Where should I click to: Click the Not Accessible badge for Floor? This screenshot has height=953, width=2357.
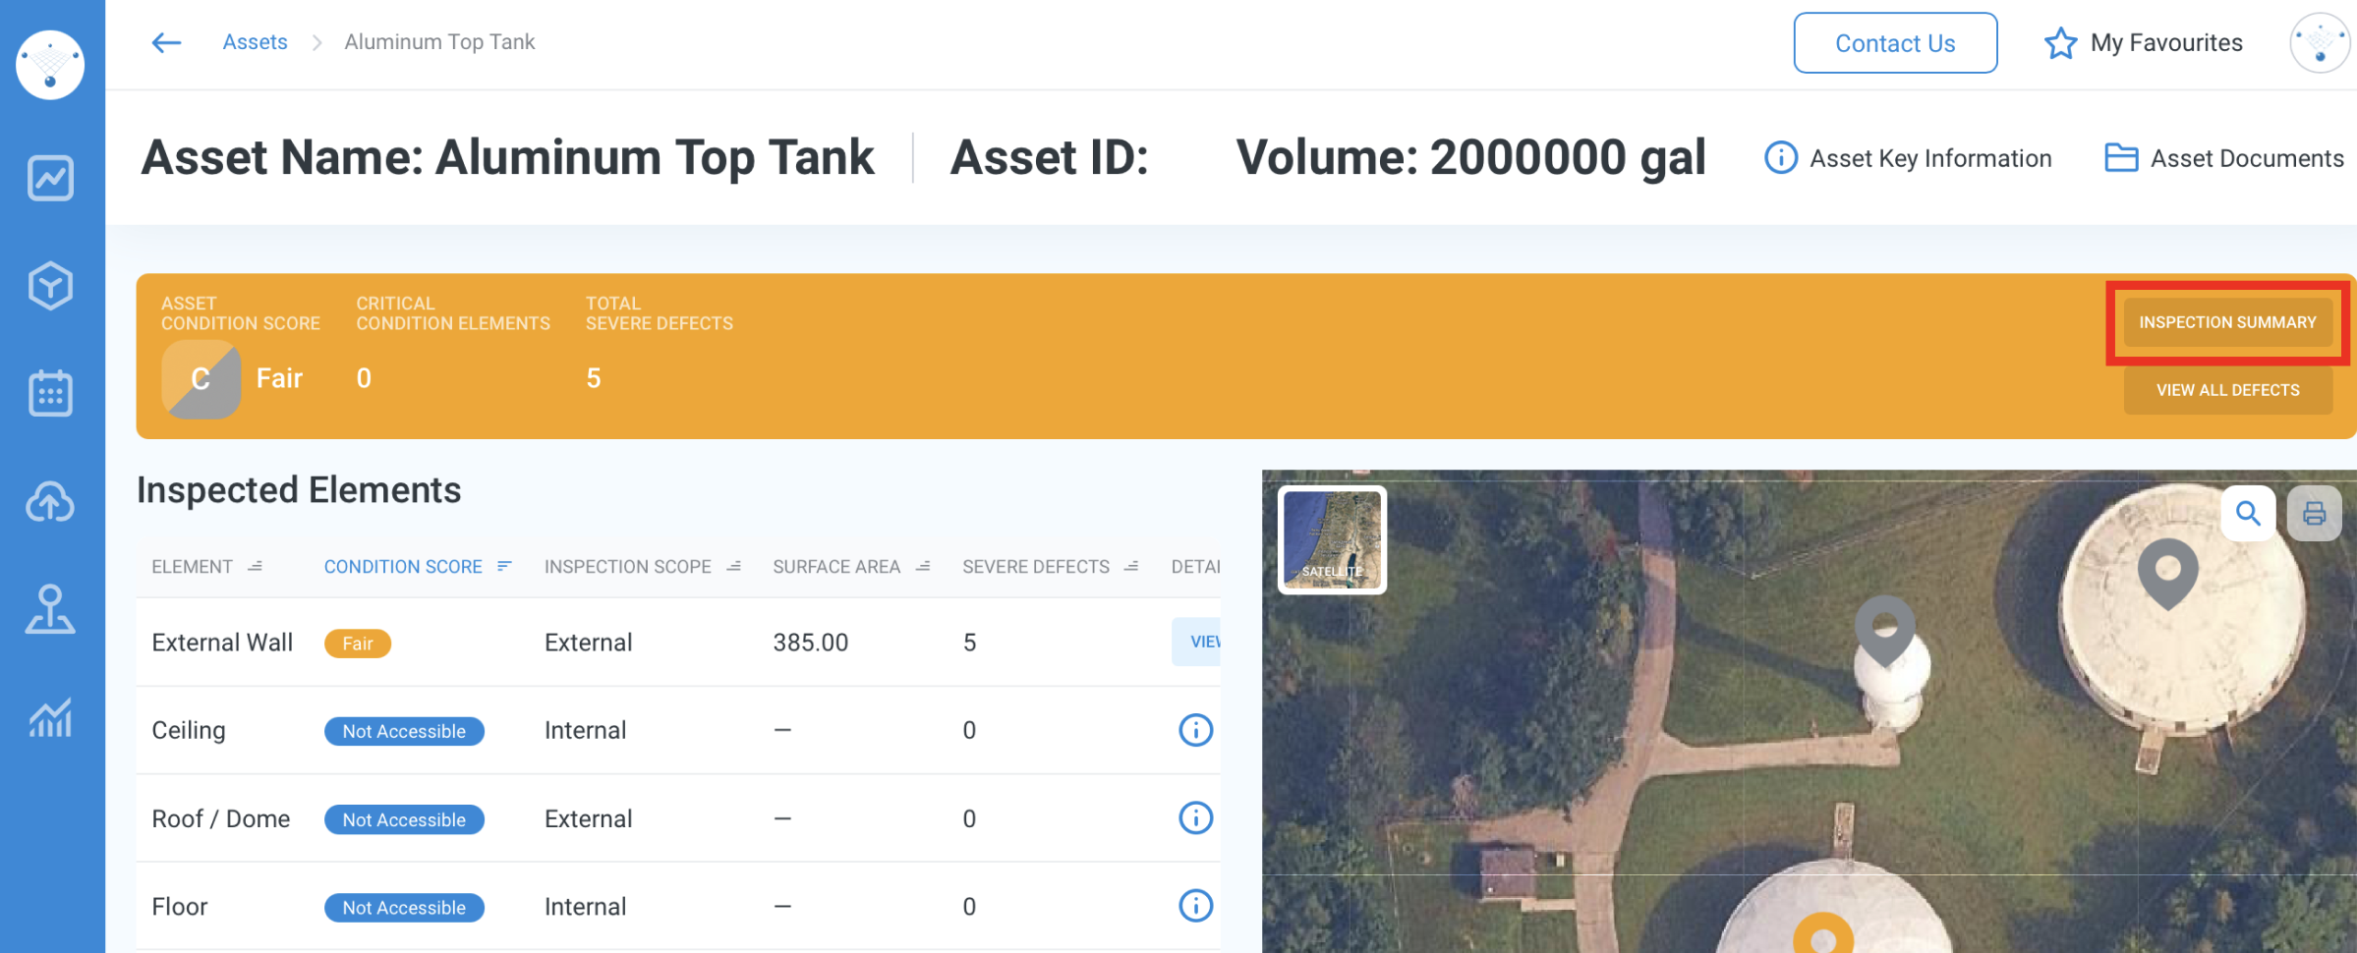pyautogui.click(x=404, y=908)
